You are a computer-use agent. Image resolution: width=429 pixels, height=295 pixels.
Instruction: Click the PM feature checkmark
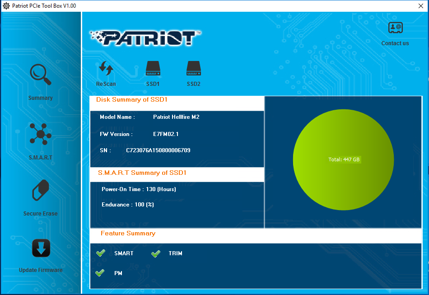(x=100, y=273)
